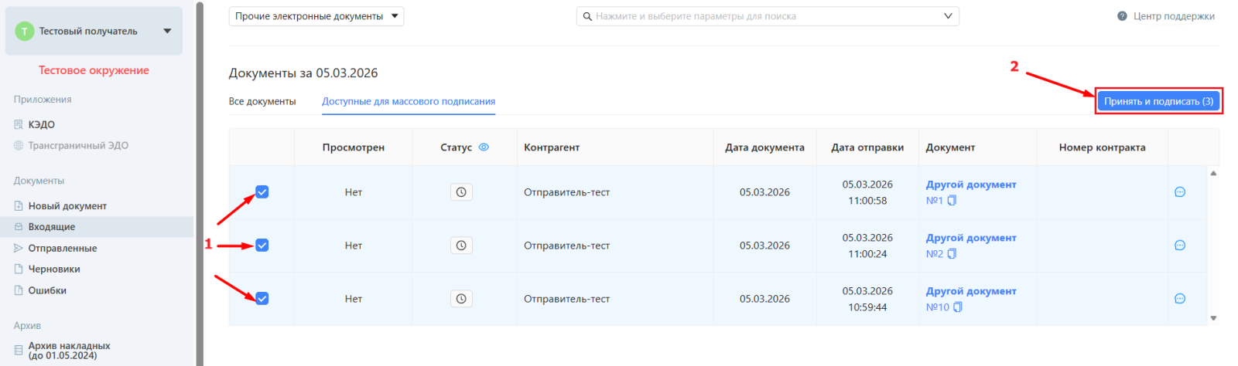Open actions menu icon for document №2 row
This screenshot has height=366, width=1238.
pos(1179,246)
